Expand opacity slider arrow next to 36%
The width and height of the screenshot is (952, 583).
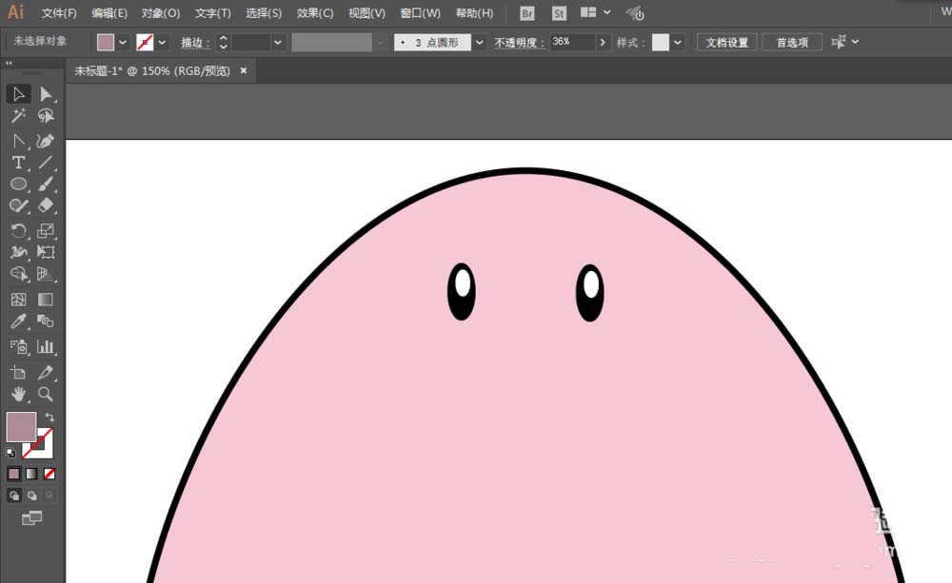point(603,43)
